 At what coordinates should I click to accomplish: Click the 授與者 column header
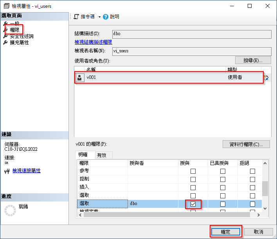point(153,163)
